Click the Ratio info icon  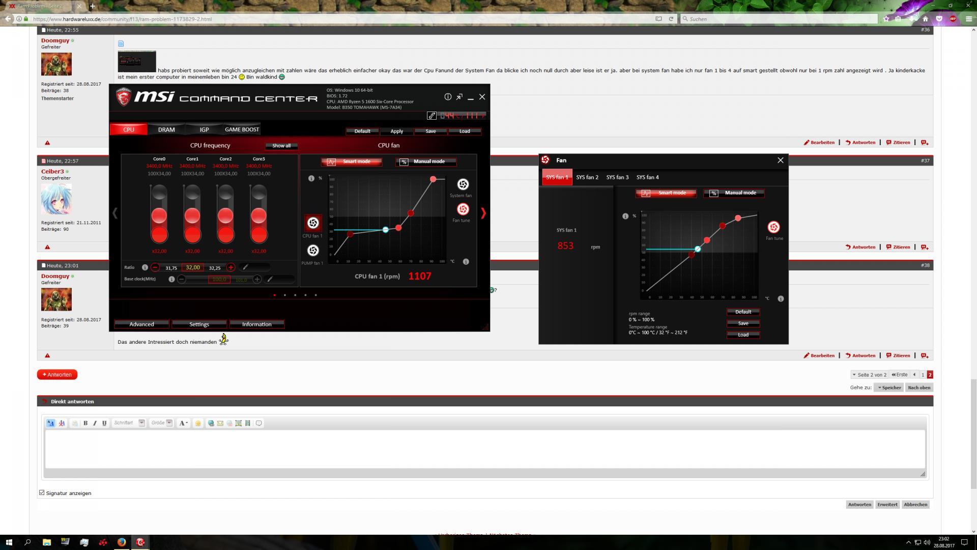click(x=145, y=267)
